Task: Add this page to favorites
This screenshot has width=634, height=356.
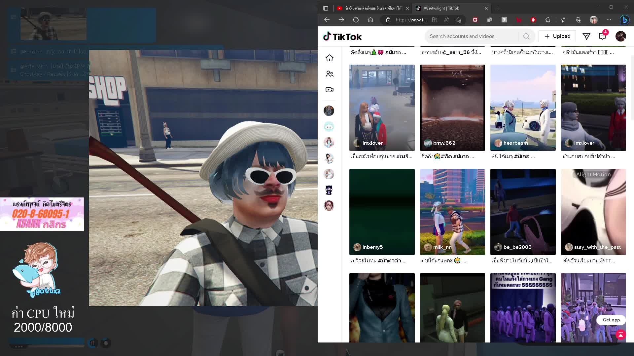Action: pyautogui.click(x=458, y=20)
